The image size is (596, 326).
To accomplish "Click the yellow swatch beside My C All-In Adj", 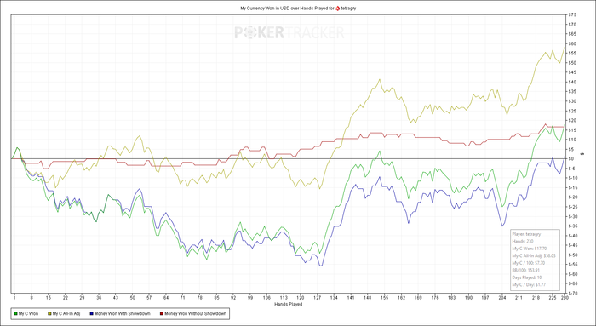I will [49, 314].
